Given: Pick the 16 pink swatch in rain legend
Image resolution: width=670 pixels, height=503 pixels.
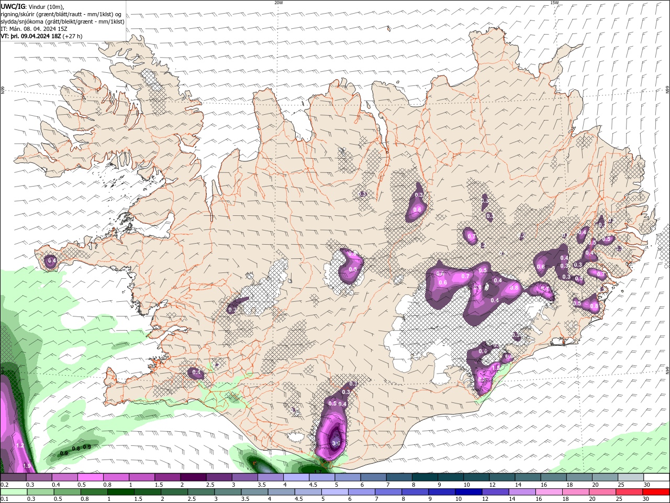Looking at the screenshot, I should (549, 492).
